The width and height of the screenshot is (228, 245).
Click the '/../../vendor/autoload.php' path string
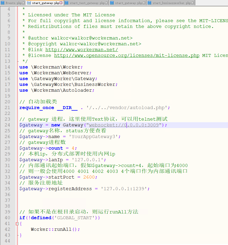pos(127,108)
